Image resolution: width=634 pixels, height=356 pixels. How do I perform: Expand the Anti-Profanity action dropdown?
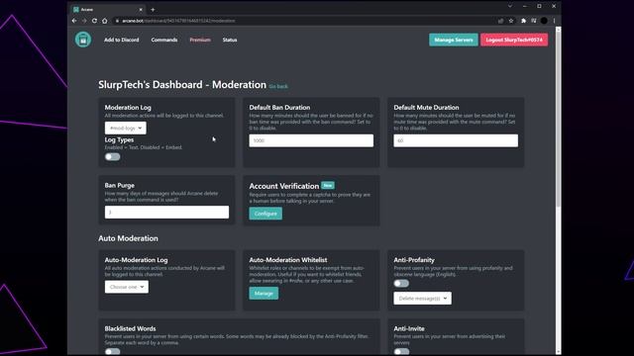pyautogui.click(x=423, y=299)
